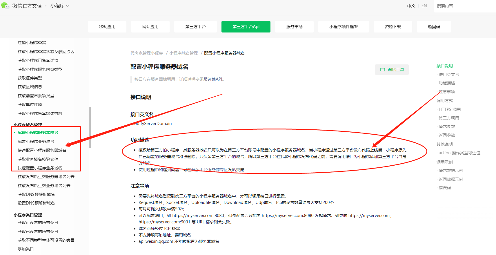Click the 微信官方文档 site title
This screenshot has width=496, height=255.
coord(27,6)
